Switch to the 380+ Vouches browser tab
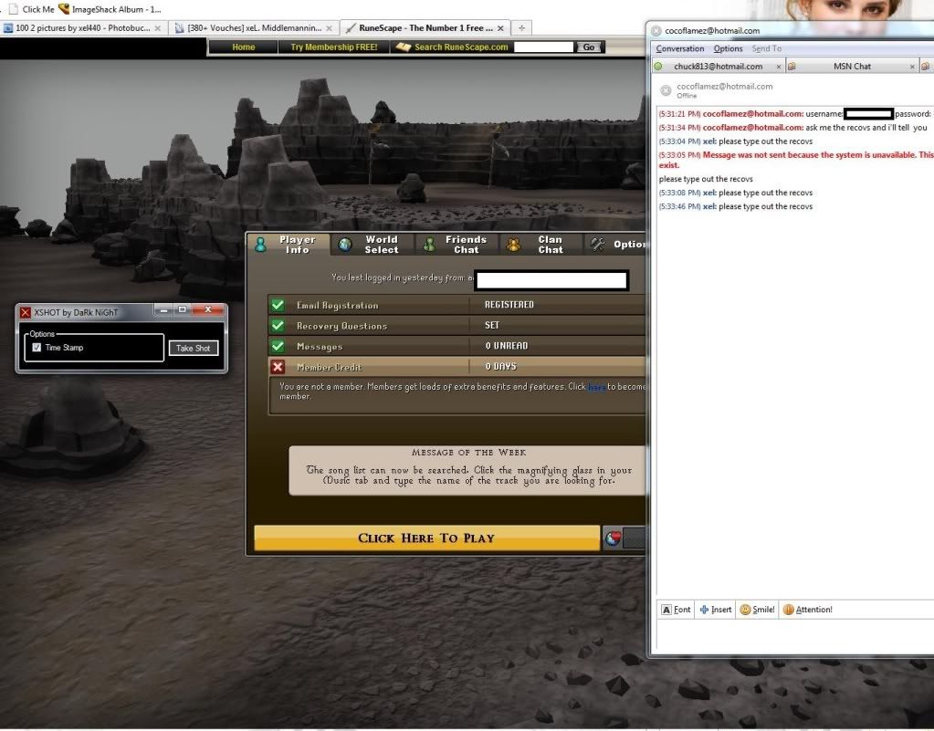934x731 pixels. pyautogui.click(x=255, y=28)
